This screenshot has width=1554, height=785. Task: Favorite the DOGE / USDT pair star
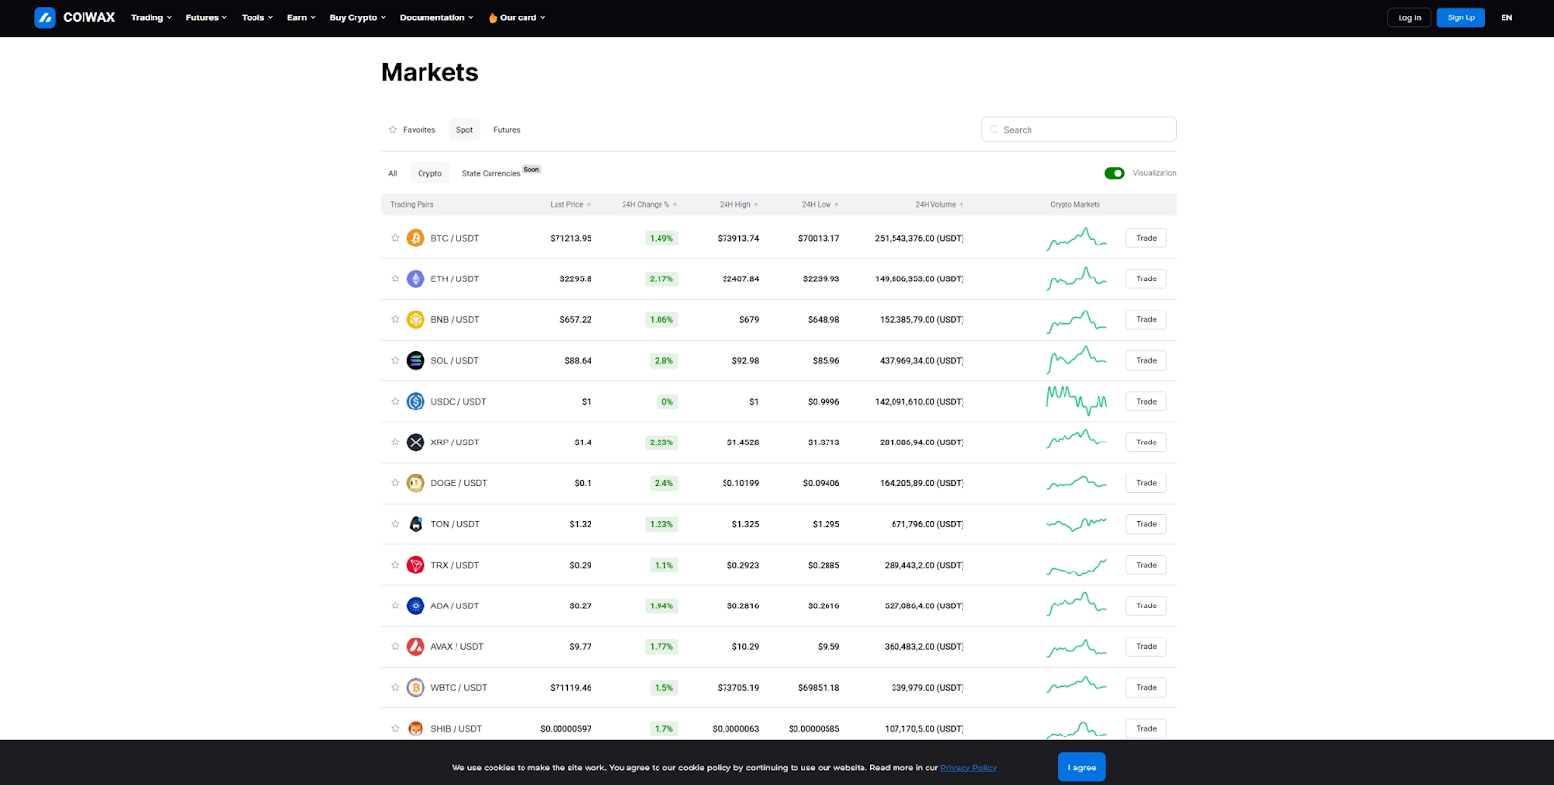(x=395, y=483)
